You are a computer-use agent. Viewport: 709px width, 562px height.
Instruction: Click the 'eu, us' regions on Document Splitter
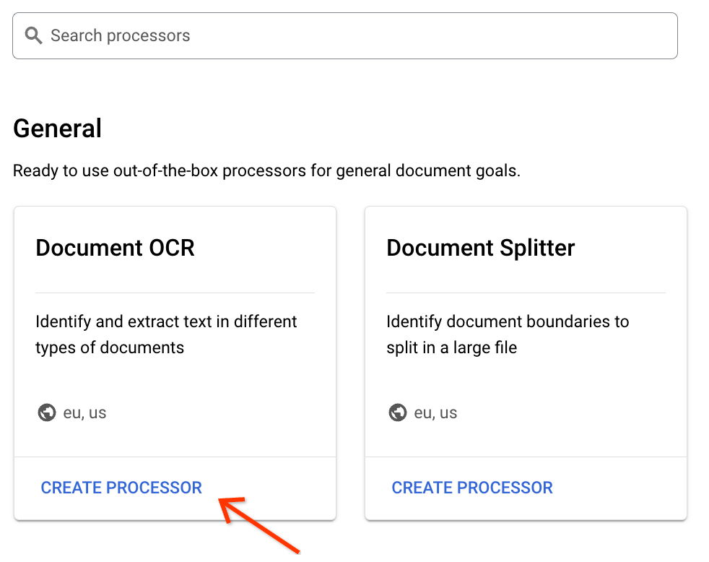(436, 413)
